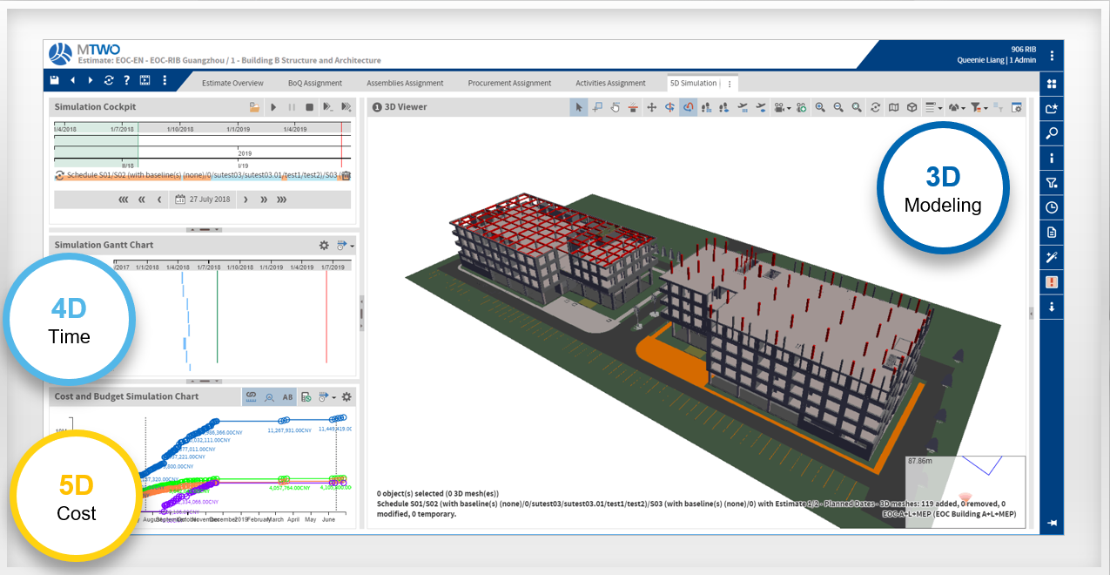This screenshot has height=575, width=1110.
Task: Play the simulation
Action: click(x=273, y=107)
